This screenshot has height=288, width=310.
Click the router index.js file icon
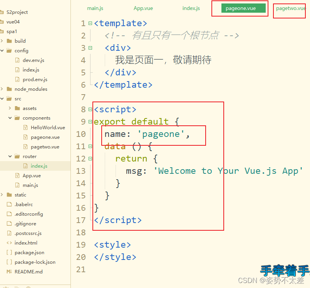click(x=25, y=166)
